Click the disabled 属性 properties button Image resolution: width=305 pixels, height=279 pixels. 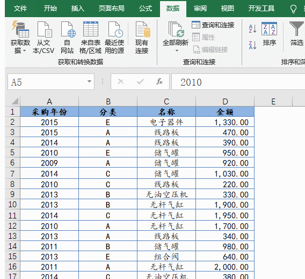(x=204, y=37)
